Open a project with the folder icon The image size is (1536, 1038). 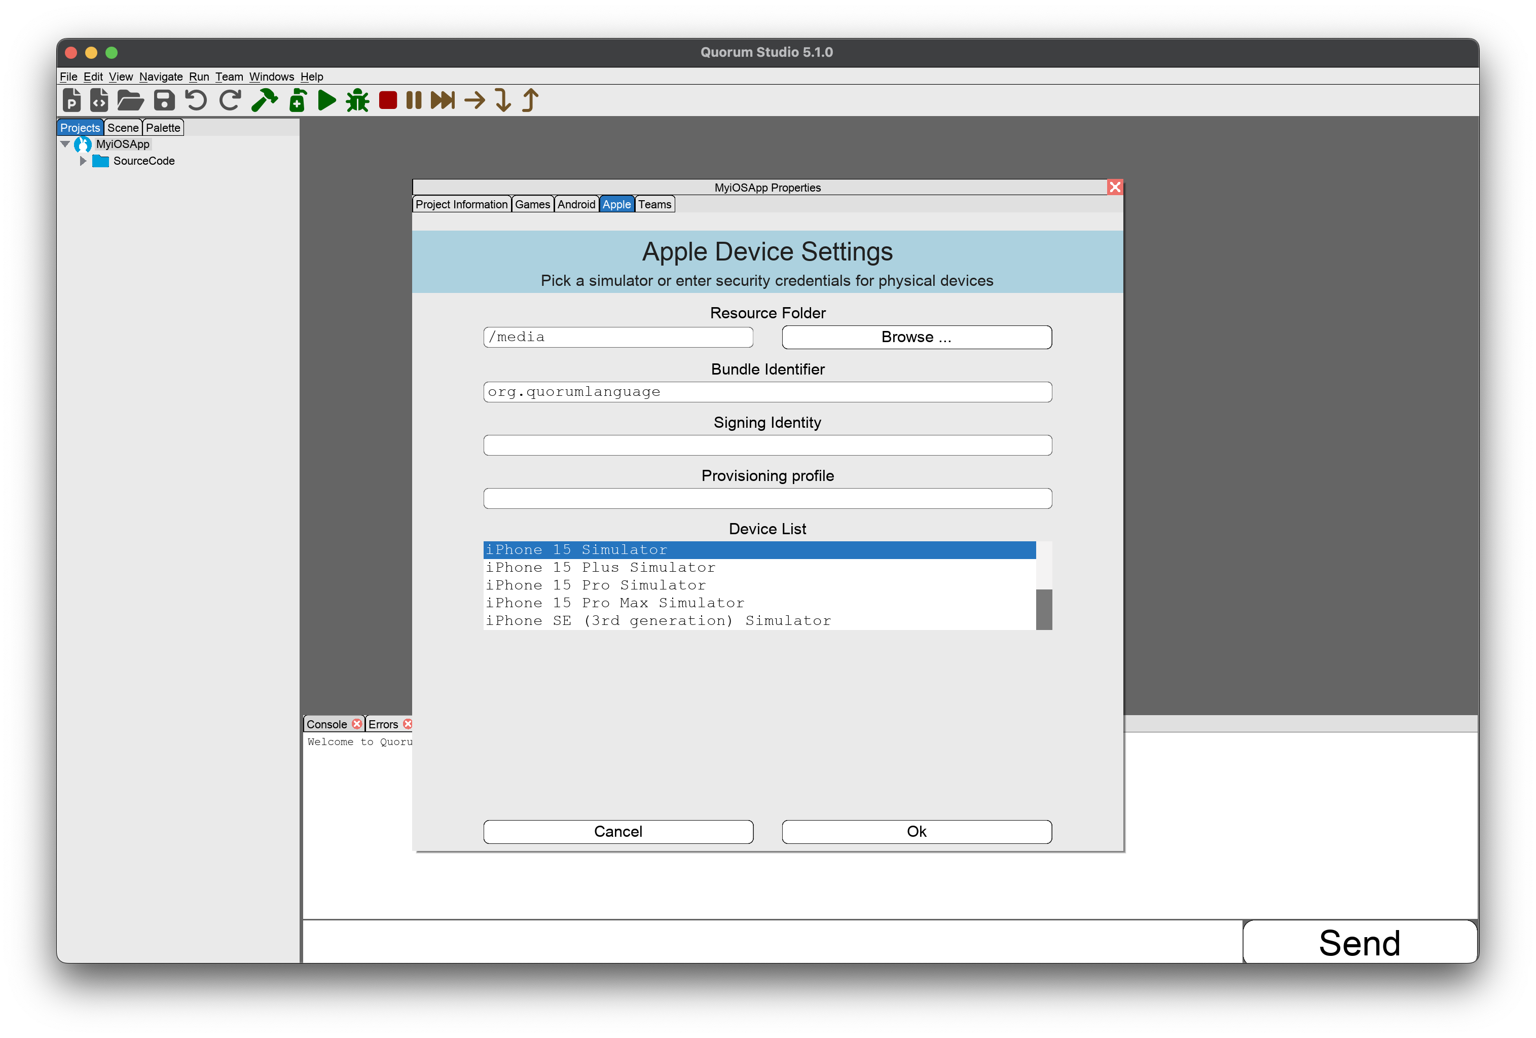click(x=130, y=100)
